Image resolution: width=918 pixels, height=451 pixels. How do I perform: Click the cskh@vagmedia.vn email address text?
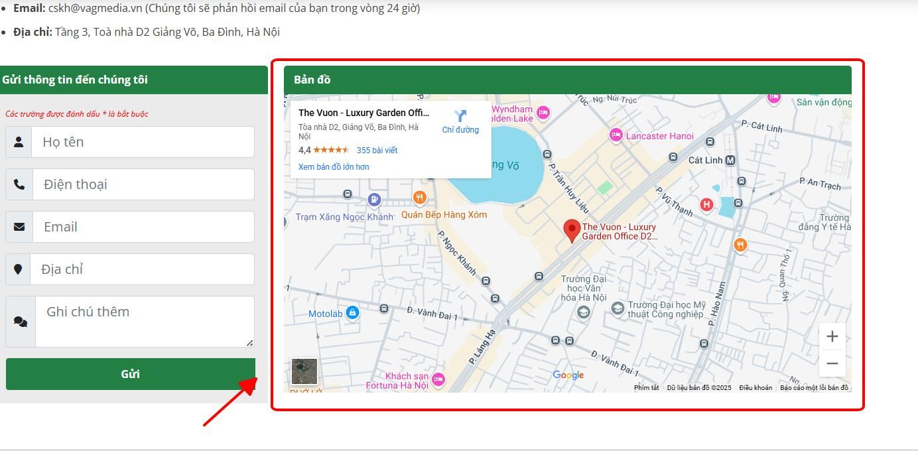pyautogui.click(x=96, y=9)
